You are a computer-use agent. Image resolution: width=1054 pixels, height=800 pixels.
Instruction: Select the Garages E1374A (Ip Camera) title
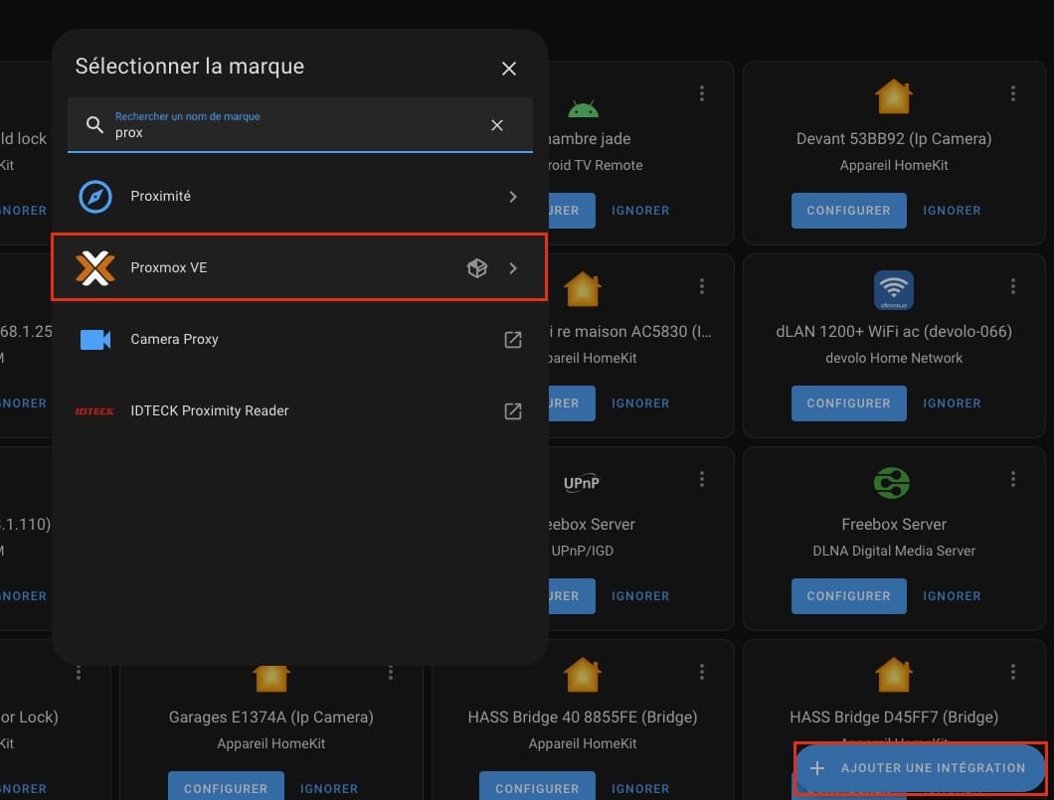point(270,717)
